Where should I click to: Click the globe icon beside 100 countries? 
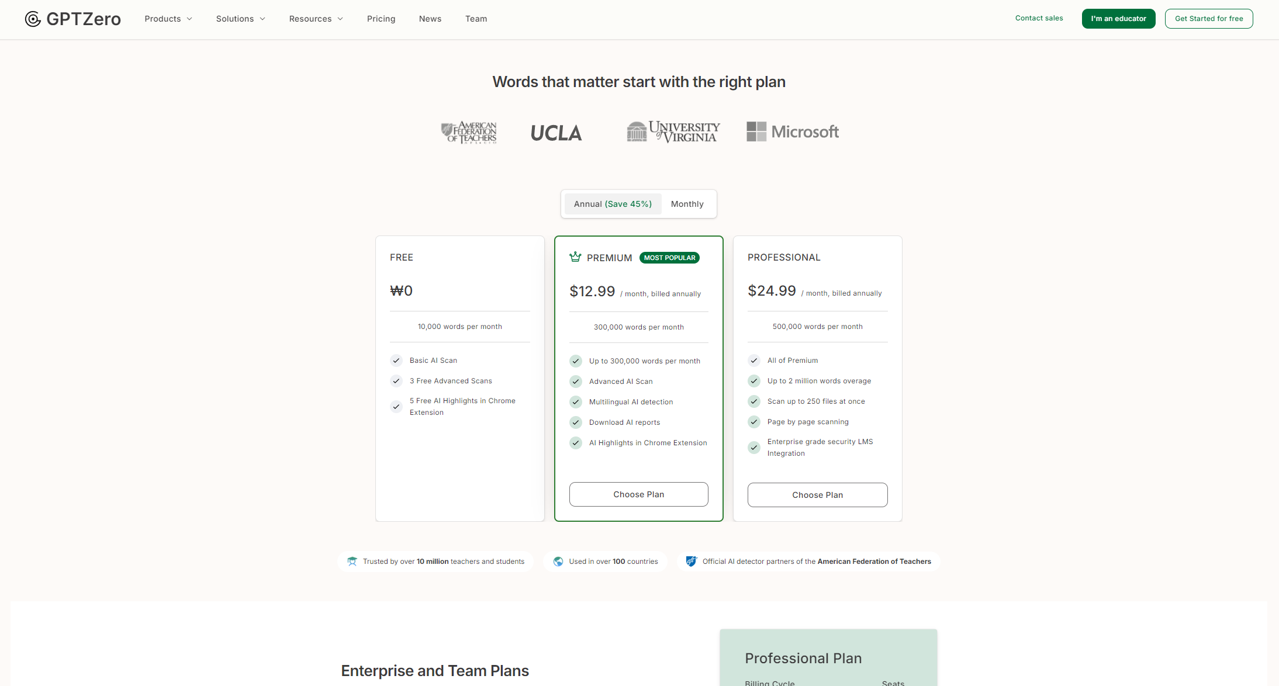(558, 562)
